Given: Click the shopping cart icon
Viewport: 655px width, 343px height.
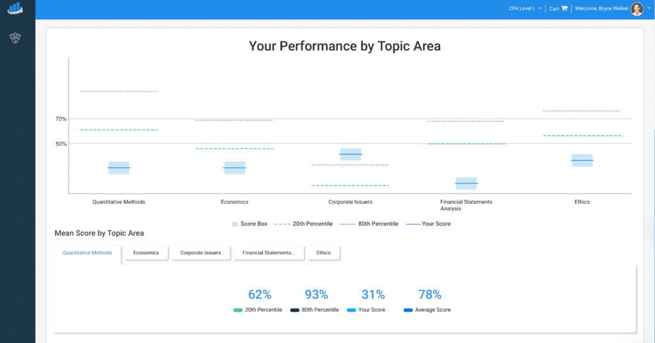Looking at the screenshot, I should (564, 9).
